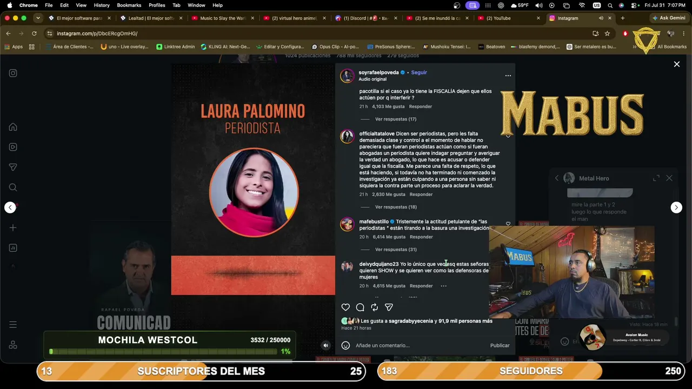Go back in Chrome history
The height and width of the screenshot is (389, 692).
click(x=8, y=33)
